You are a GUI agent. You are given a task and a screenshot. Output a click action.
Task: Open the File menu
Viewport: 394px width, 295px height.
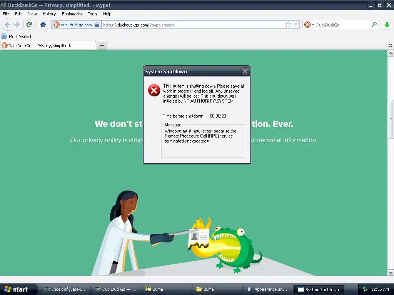pyautogui.click(x=6, y=14)
